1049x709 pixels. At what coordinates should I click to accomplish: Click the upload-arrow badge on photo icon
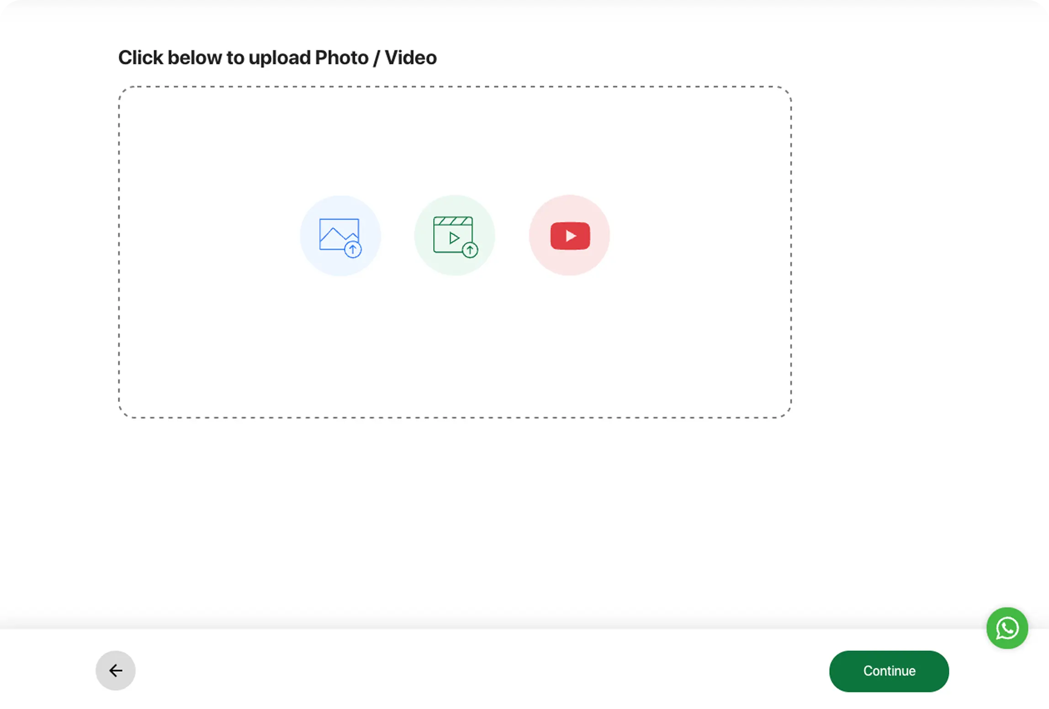point(353,249)
